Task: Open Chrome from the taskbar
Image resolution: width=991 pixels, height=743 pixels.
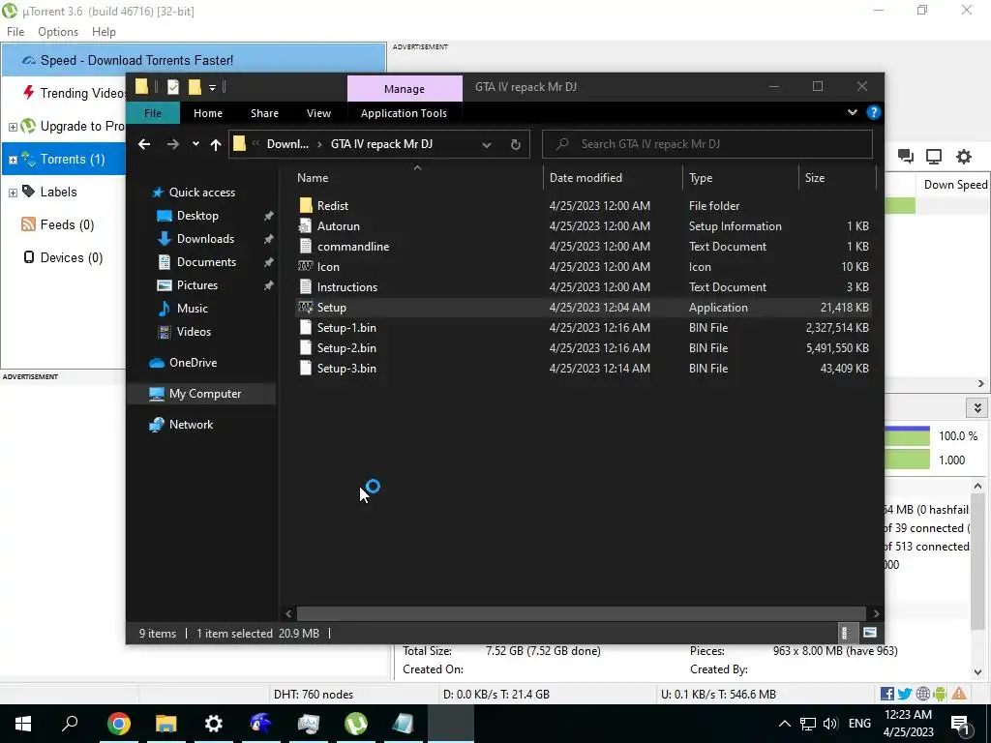Action: (118, 724)
